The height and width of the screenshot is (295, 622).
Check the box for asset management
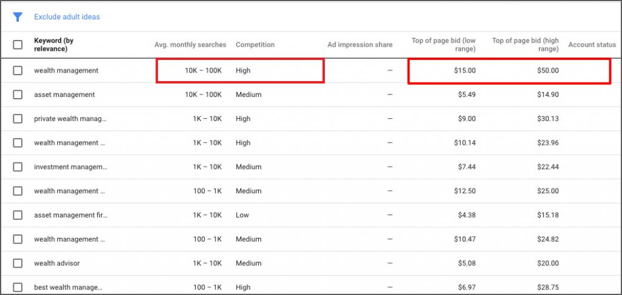pos(18,94)
